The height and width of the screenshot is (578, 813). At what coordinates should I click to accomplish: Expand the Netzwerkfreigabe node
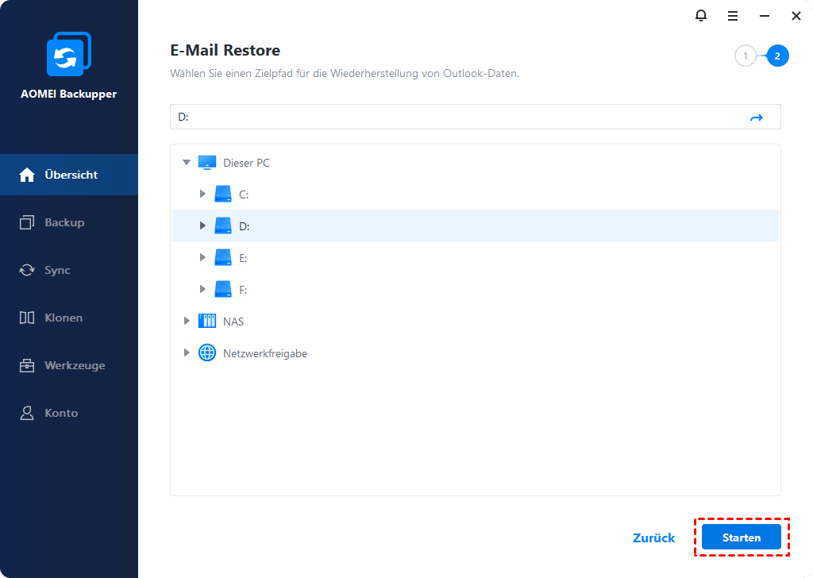pos(187,353)
